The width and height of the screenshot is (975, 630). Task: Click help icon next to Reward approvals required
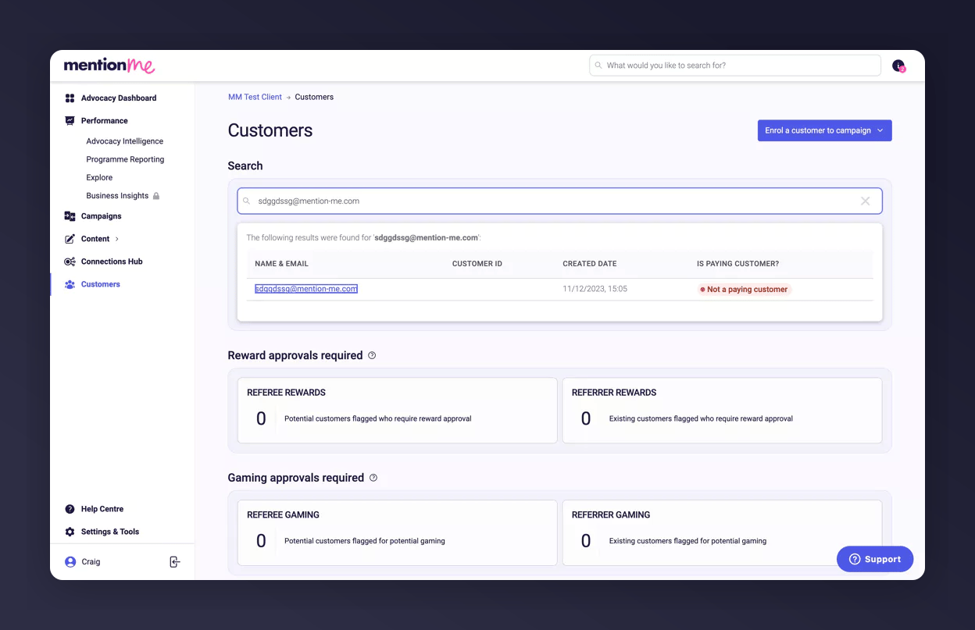pyautogui.click(x=372, y=355)
